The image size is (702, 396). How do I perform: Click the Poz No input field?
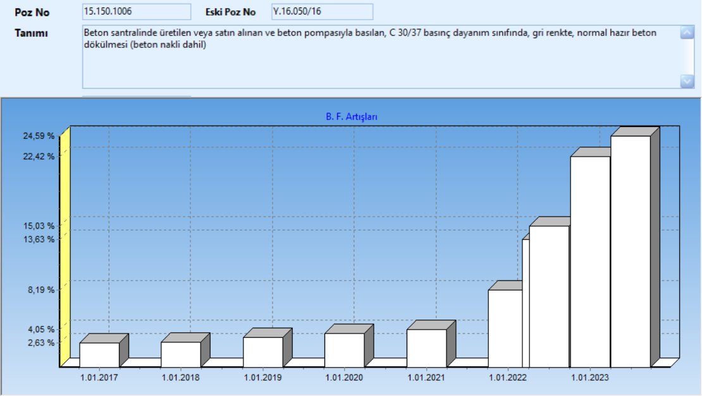click(x=137, y=11)
